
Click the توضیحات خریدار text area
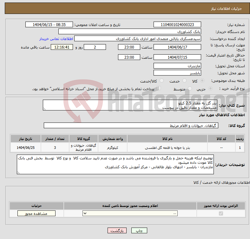point(115,164)
